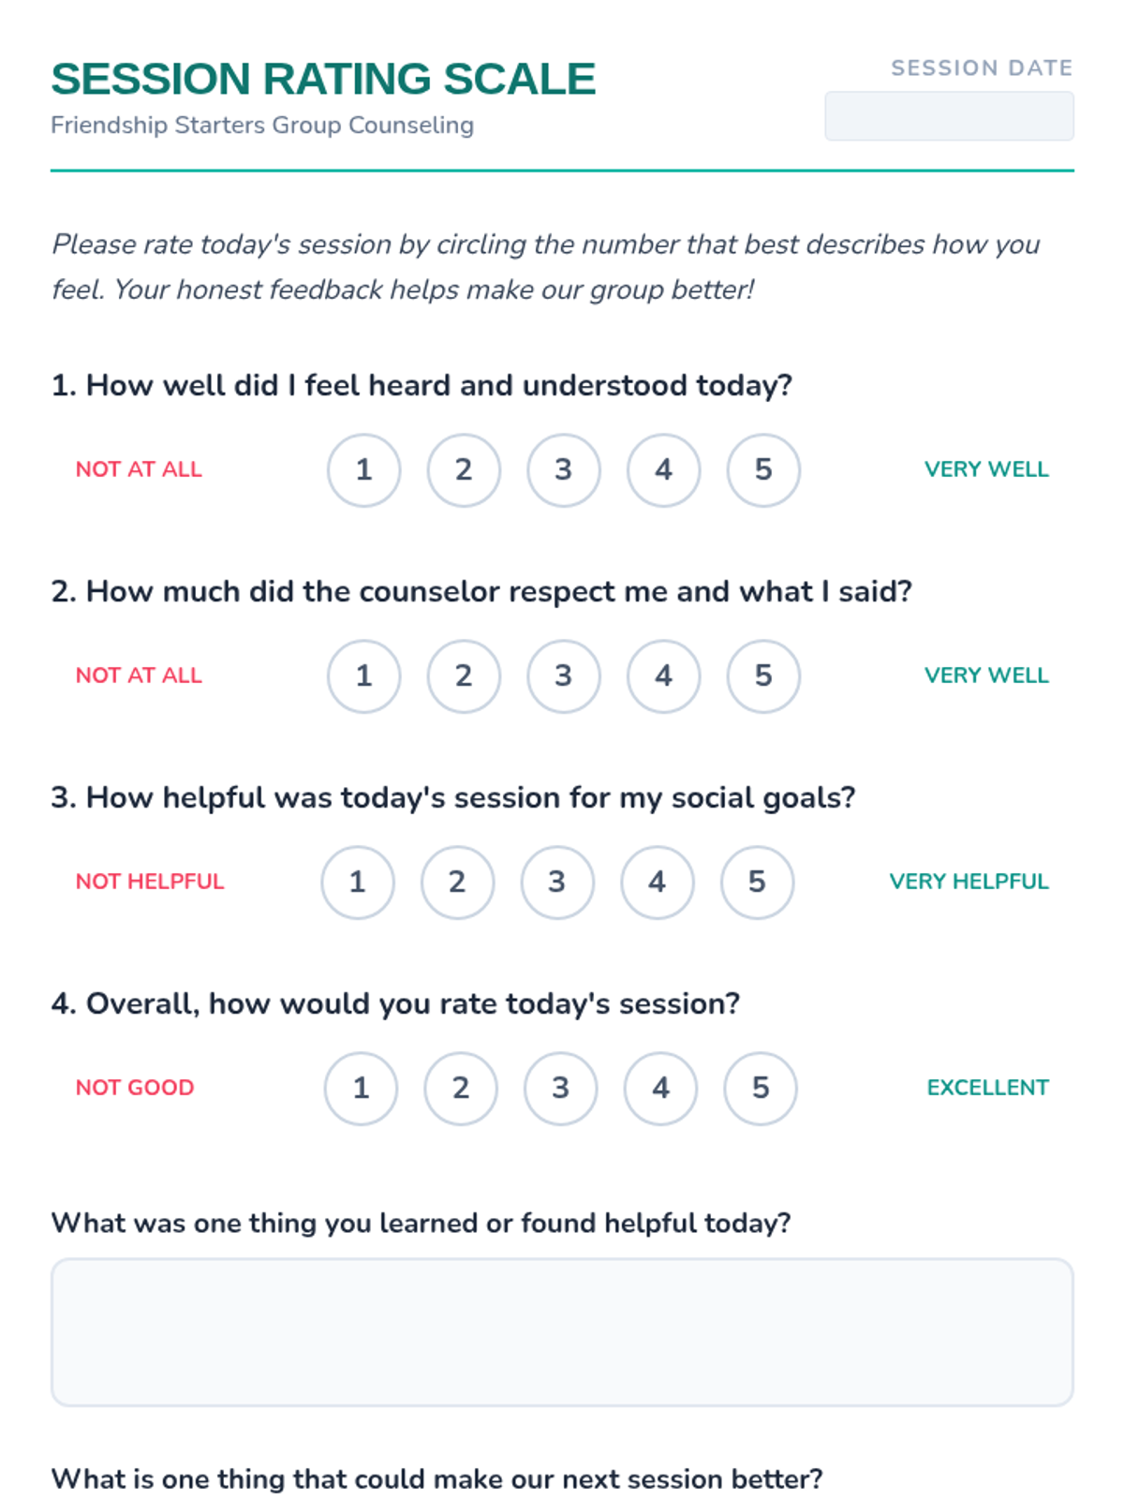
Task: Select rating 2 for feeling heard question
Action: [x=464, y=469]
